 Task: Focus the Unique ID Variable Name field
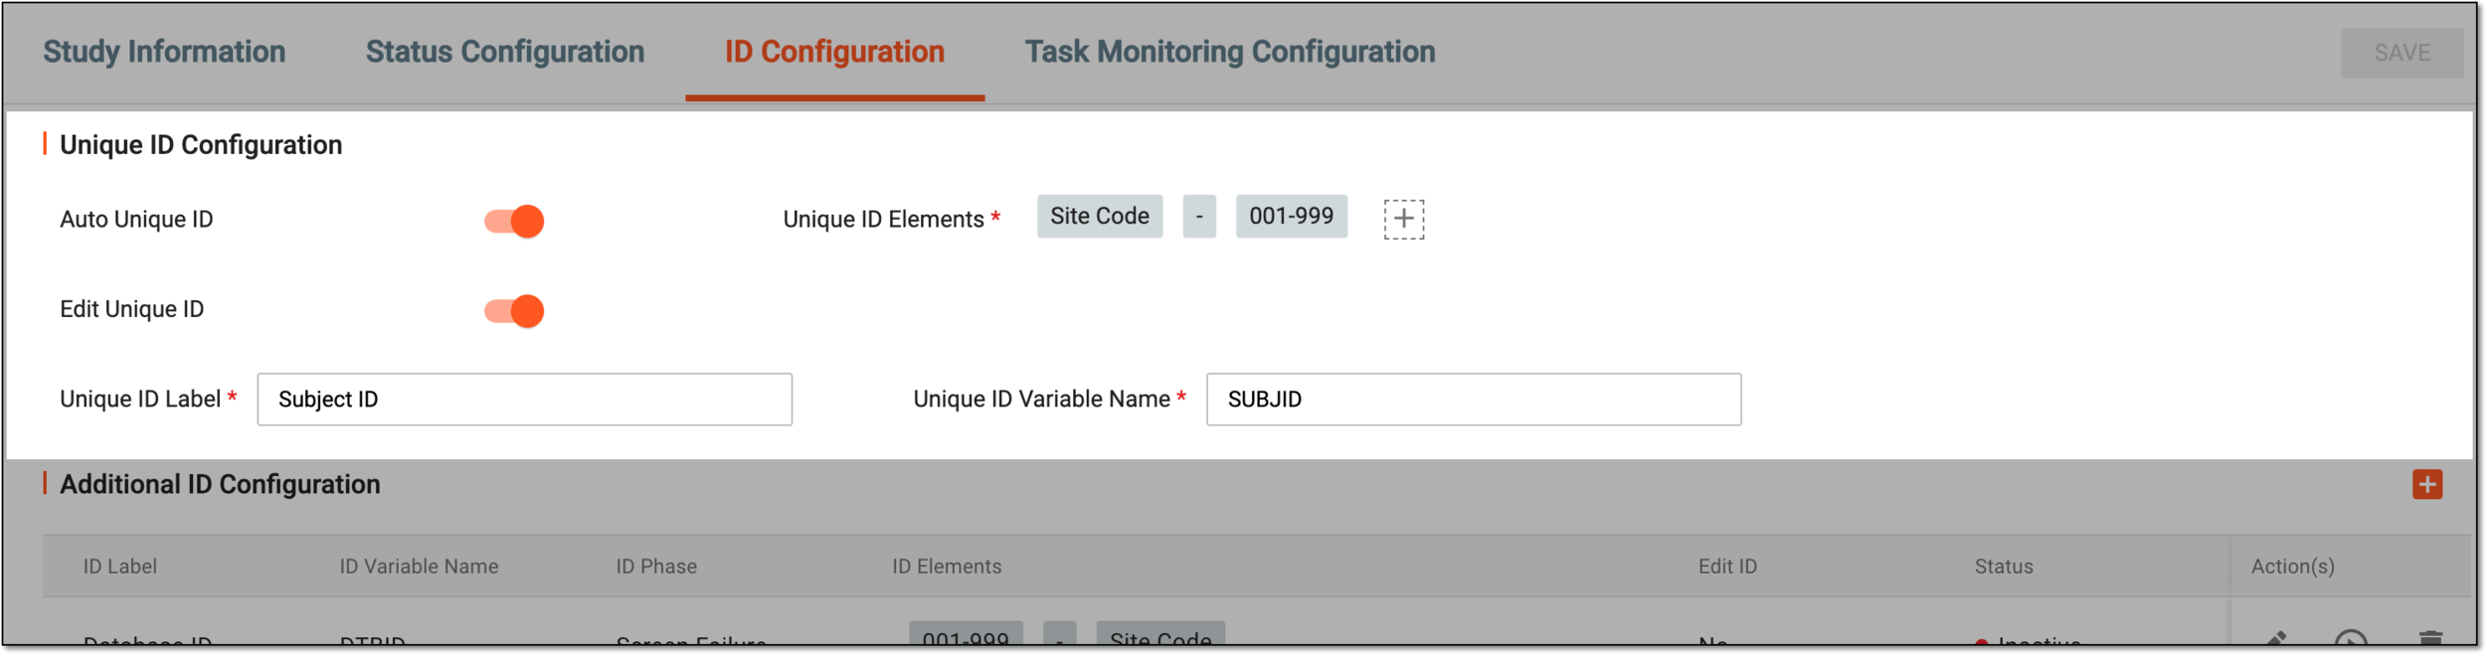[1474, 400]
